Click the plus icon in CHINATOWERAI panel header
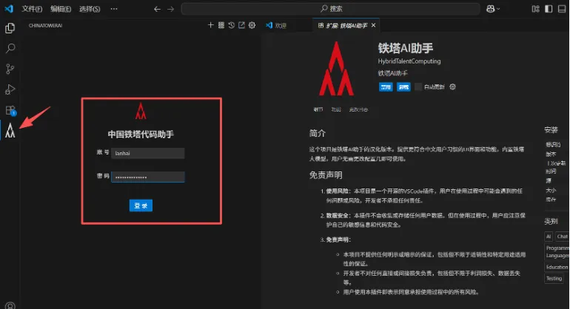Viewport: 570px width, 309px height. pos(210,25)
